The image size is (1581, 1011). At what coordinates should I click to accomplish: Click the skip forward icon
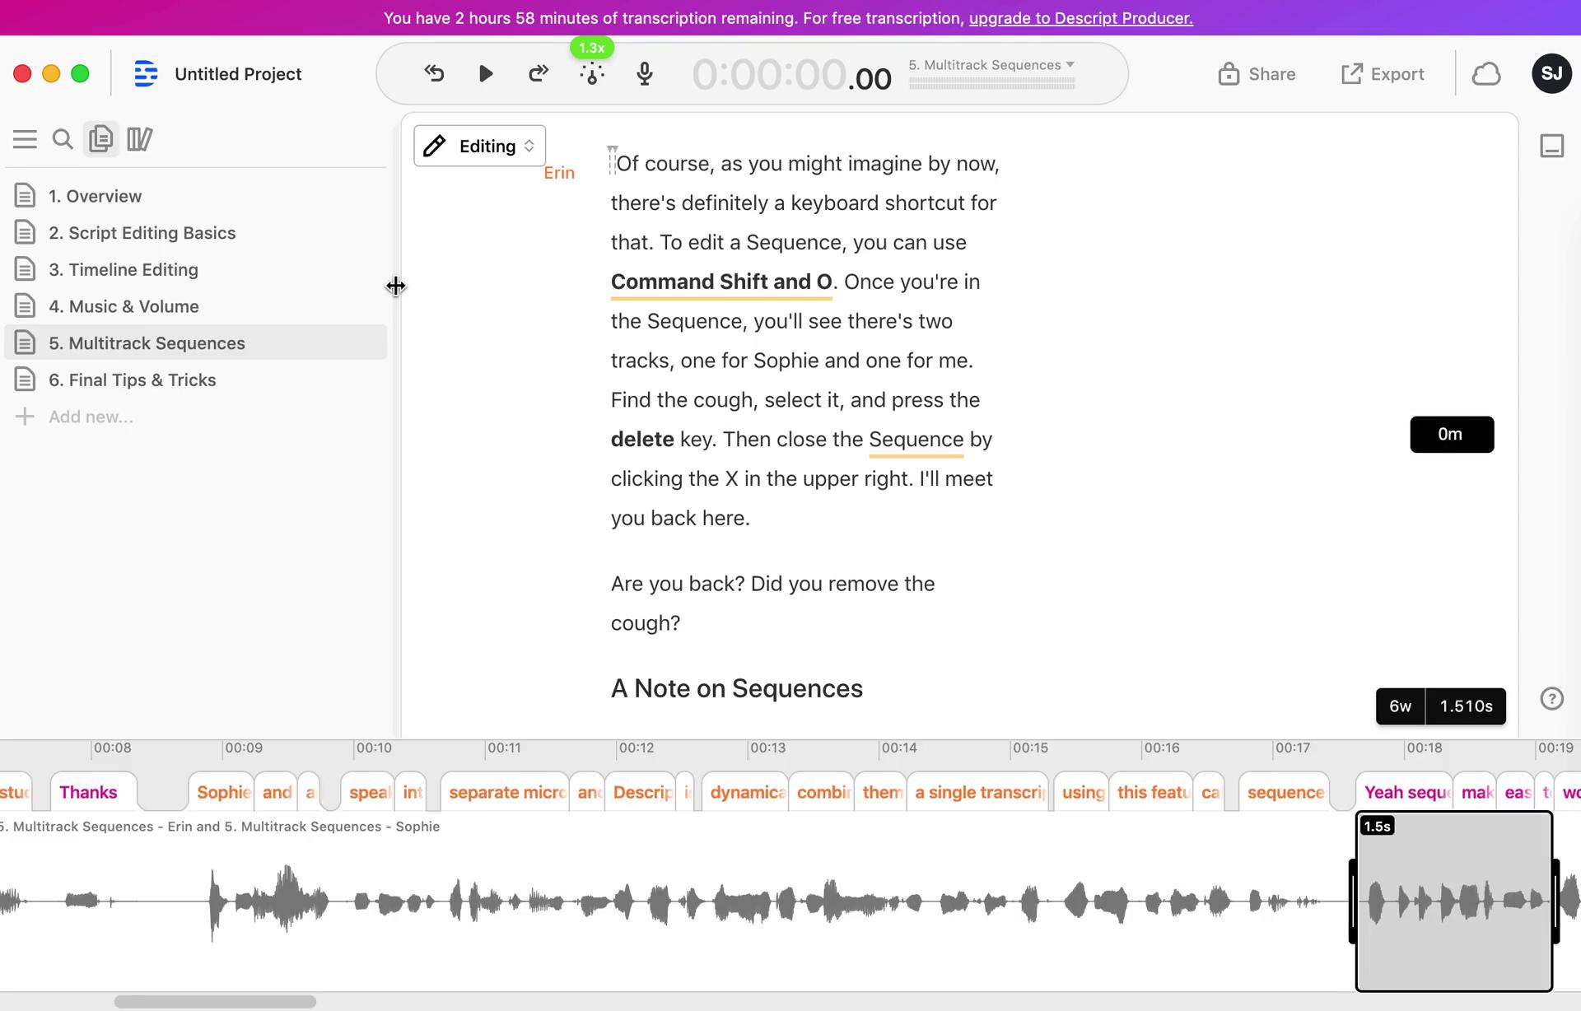[536, 72]
